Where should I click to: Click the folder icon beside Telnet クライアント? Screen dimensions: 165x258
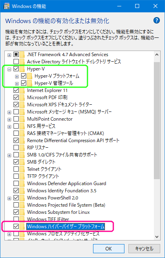(22, 169)
